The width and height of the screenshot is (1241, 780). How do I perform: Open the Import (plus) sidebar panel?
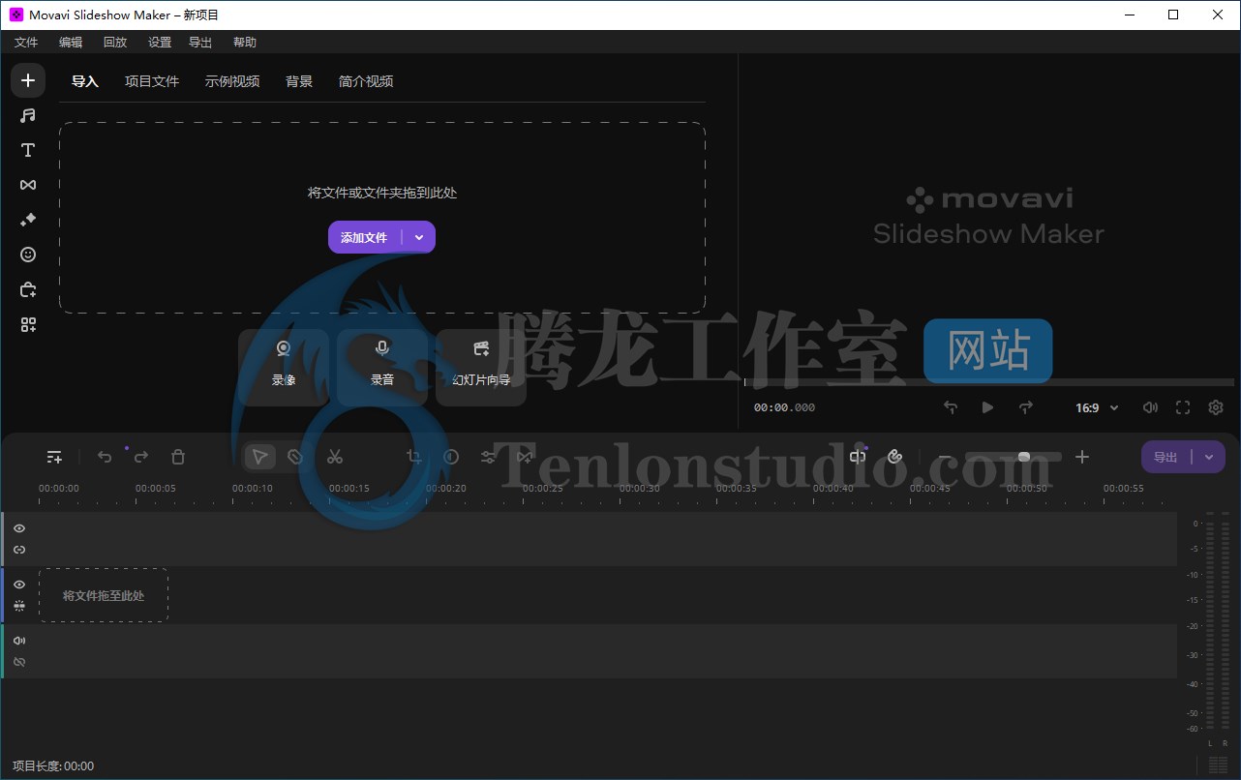tap(28, 80)
